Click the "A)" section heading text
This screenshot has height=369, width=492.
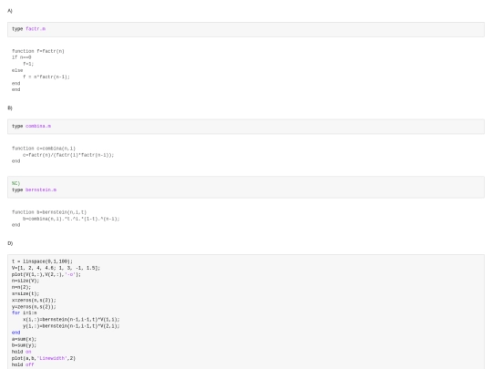click(x=10, y=11)
